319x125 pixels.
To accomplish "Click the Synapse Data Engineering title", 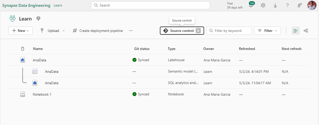I will (x=26, y=5).
